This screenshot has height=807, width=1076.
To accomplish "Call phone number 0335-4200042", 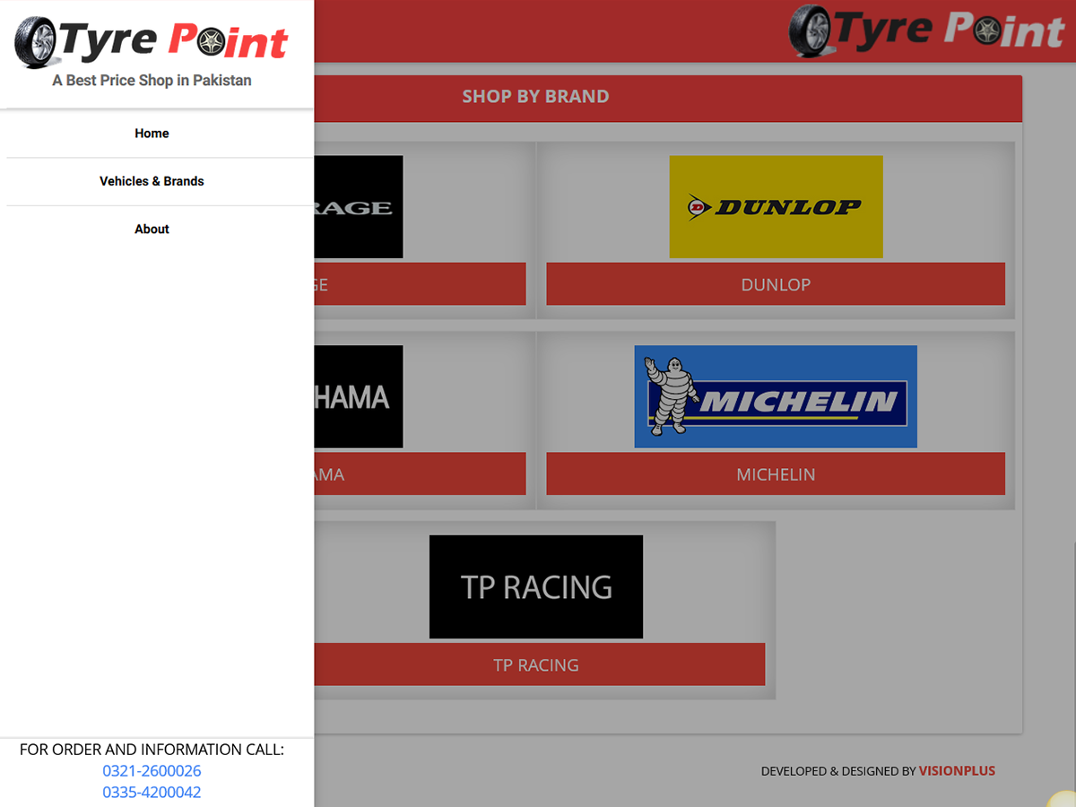I will 152,793.
